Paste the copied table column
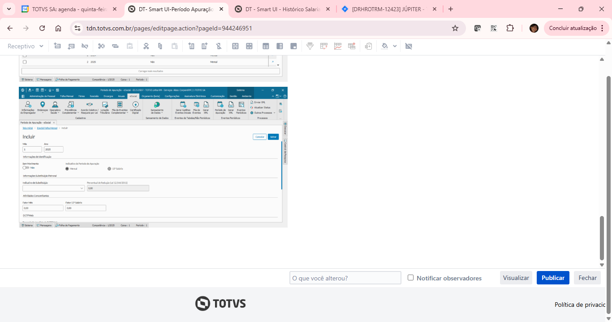612x322 pixels. (175, 46)
